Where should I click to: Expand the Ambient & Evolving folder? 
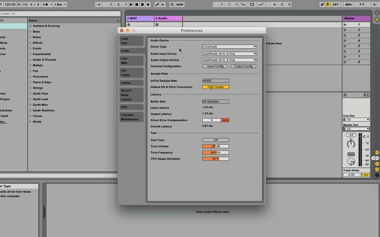coord(31,26)
